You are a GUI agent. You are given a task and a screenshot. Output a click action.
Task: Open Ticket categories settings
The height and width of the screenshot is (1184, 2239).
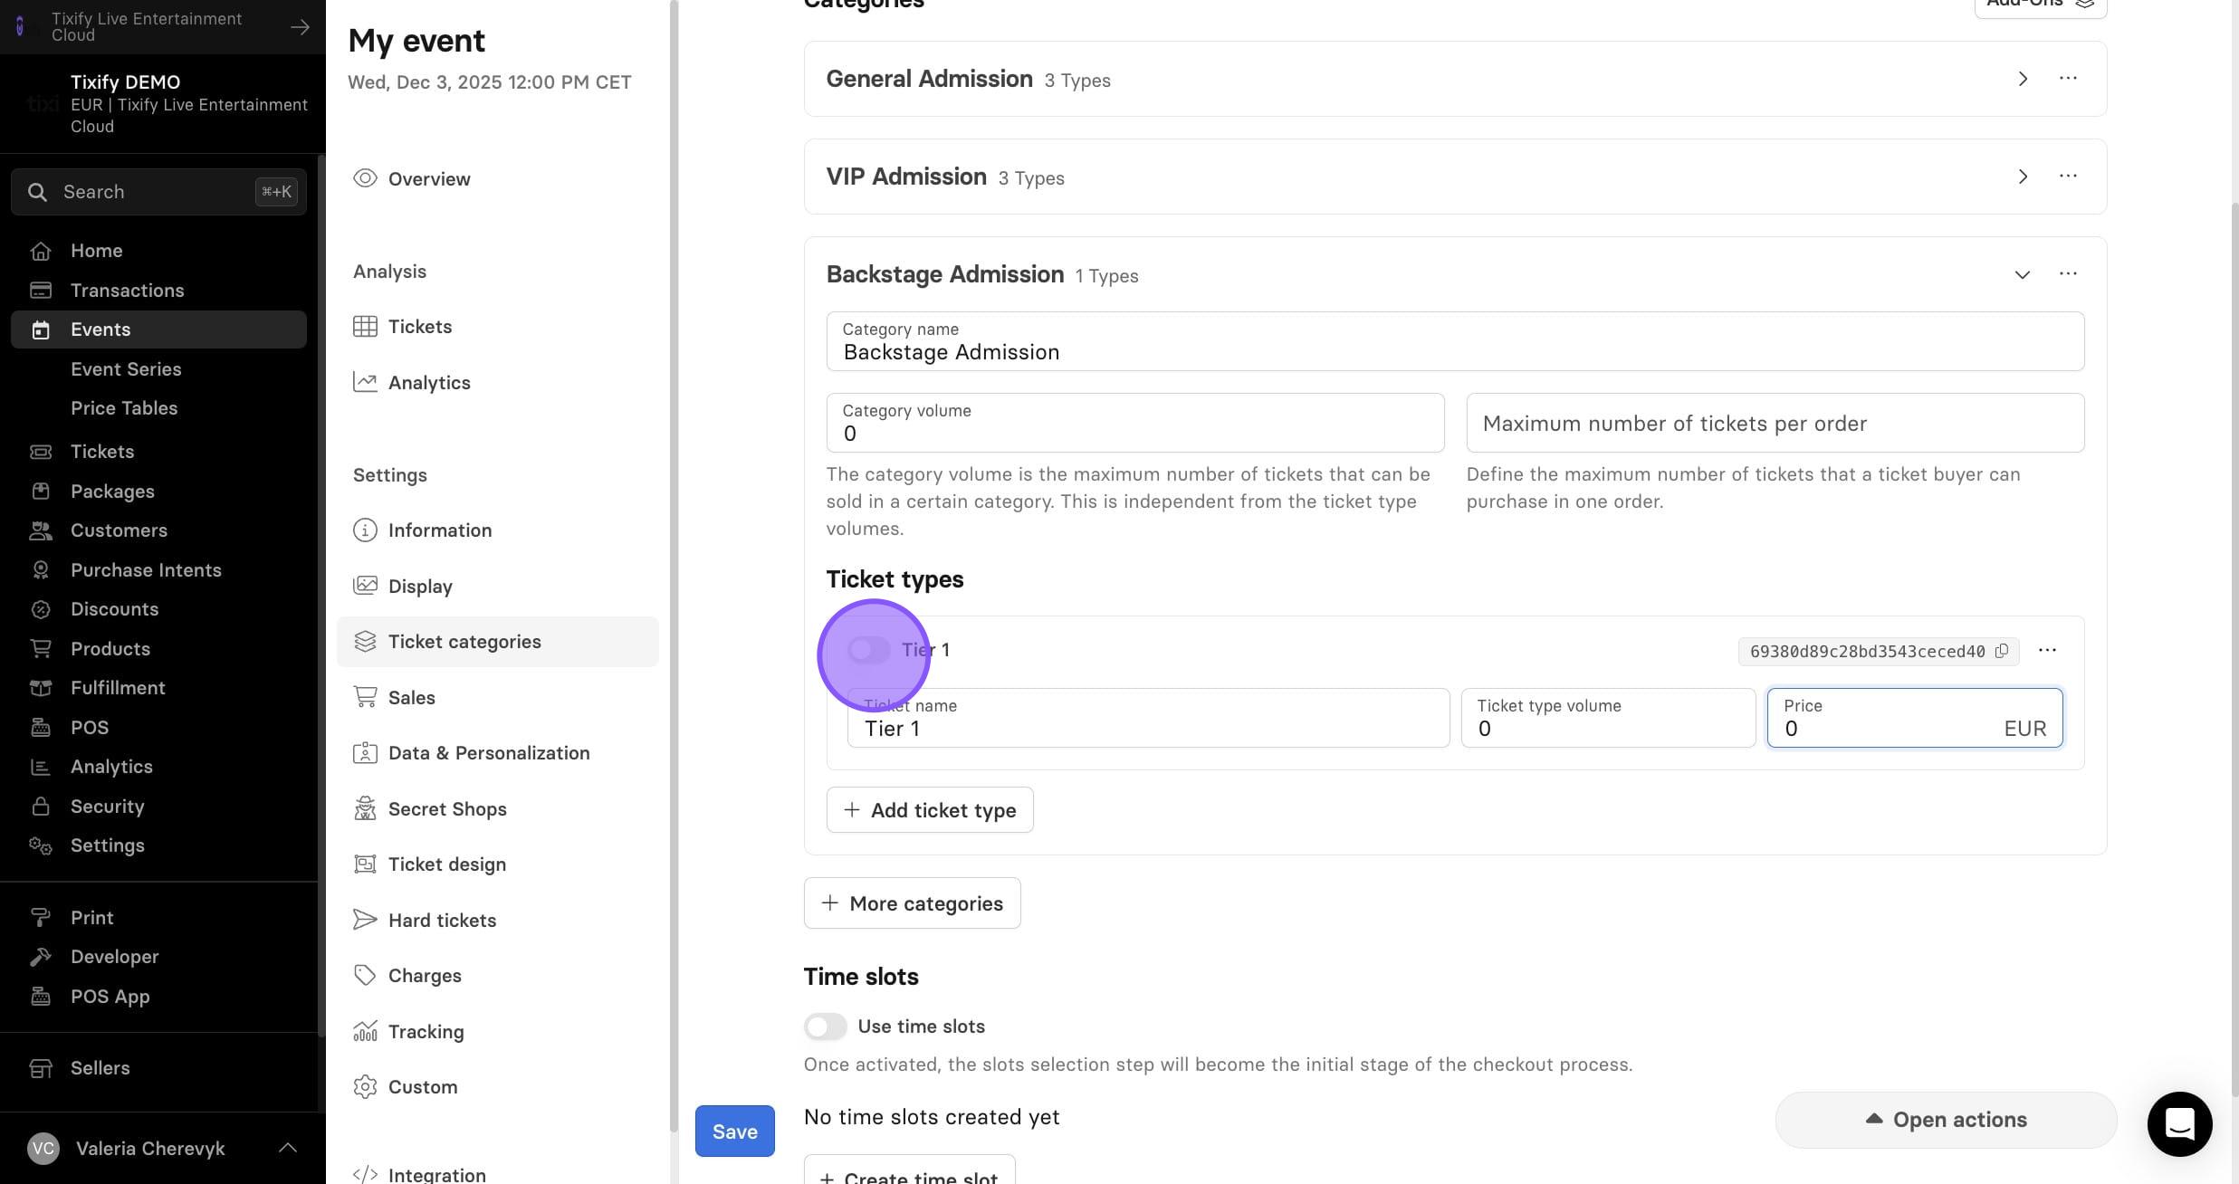coord(497,642)
